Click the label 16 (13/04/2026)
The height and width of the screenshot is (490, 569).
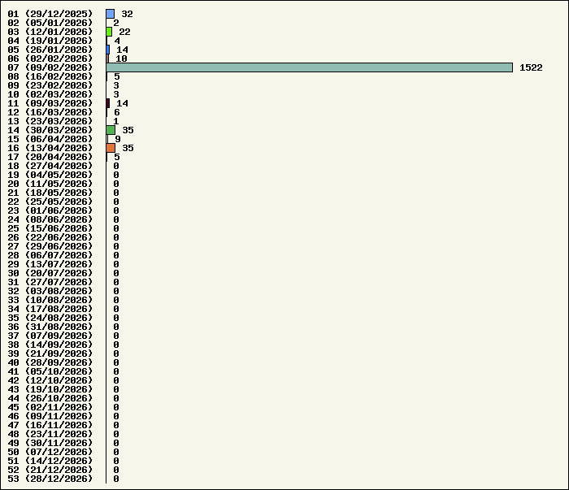tap(50, 148)
